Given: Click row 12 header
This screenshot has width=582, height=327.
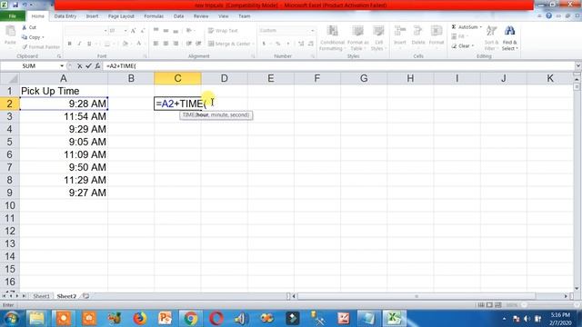Looking at the screenshot, I should (x=10, y=231).
